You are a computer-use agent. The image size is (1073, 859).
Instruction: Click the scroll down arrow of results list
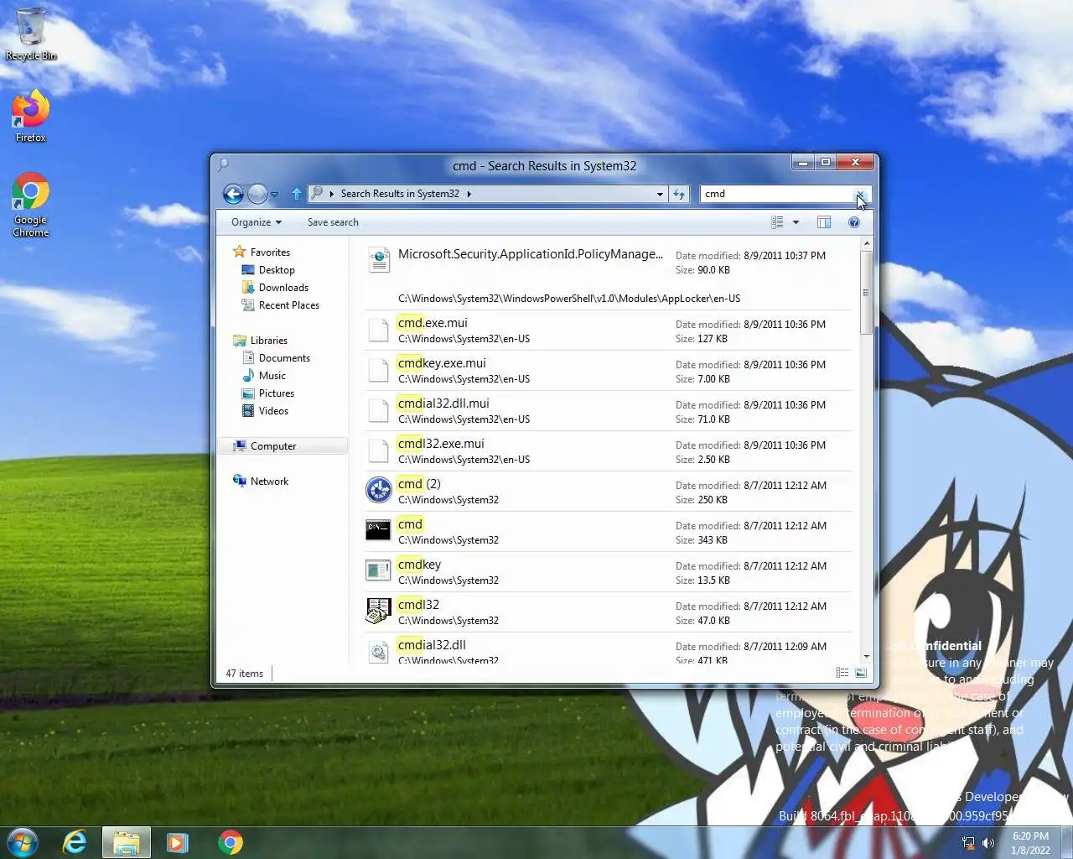coord(866,657)
